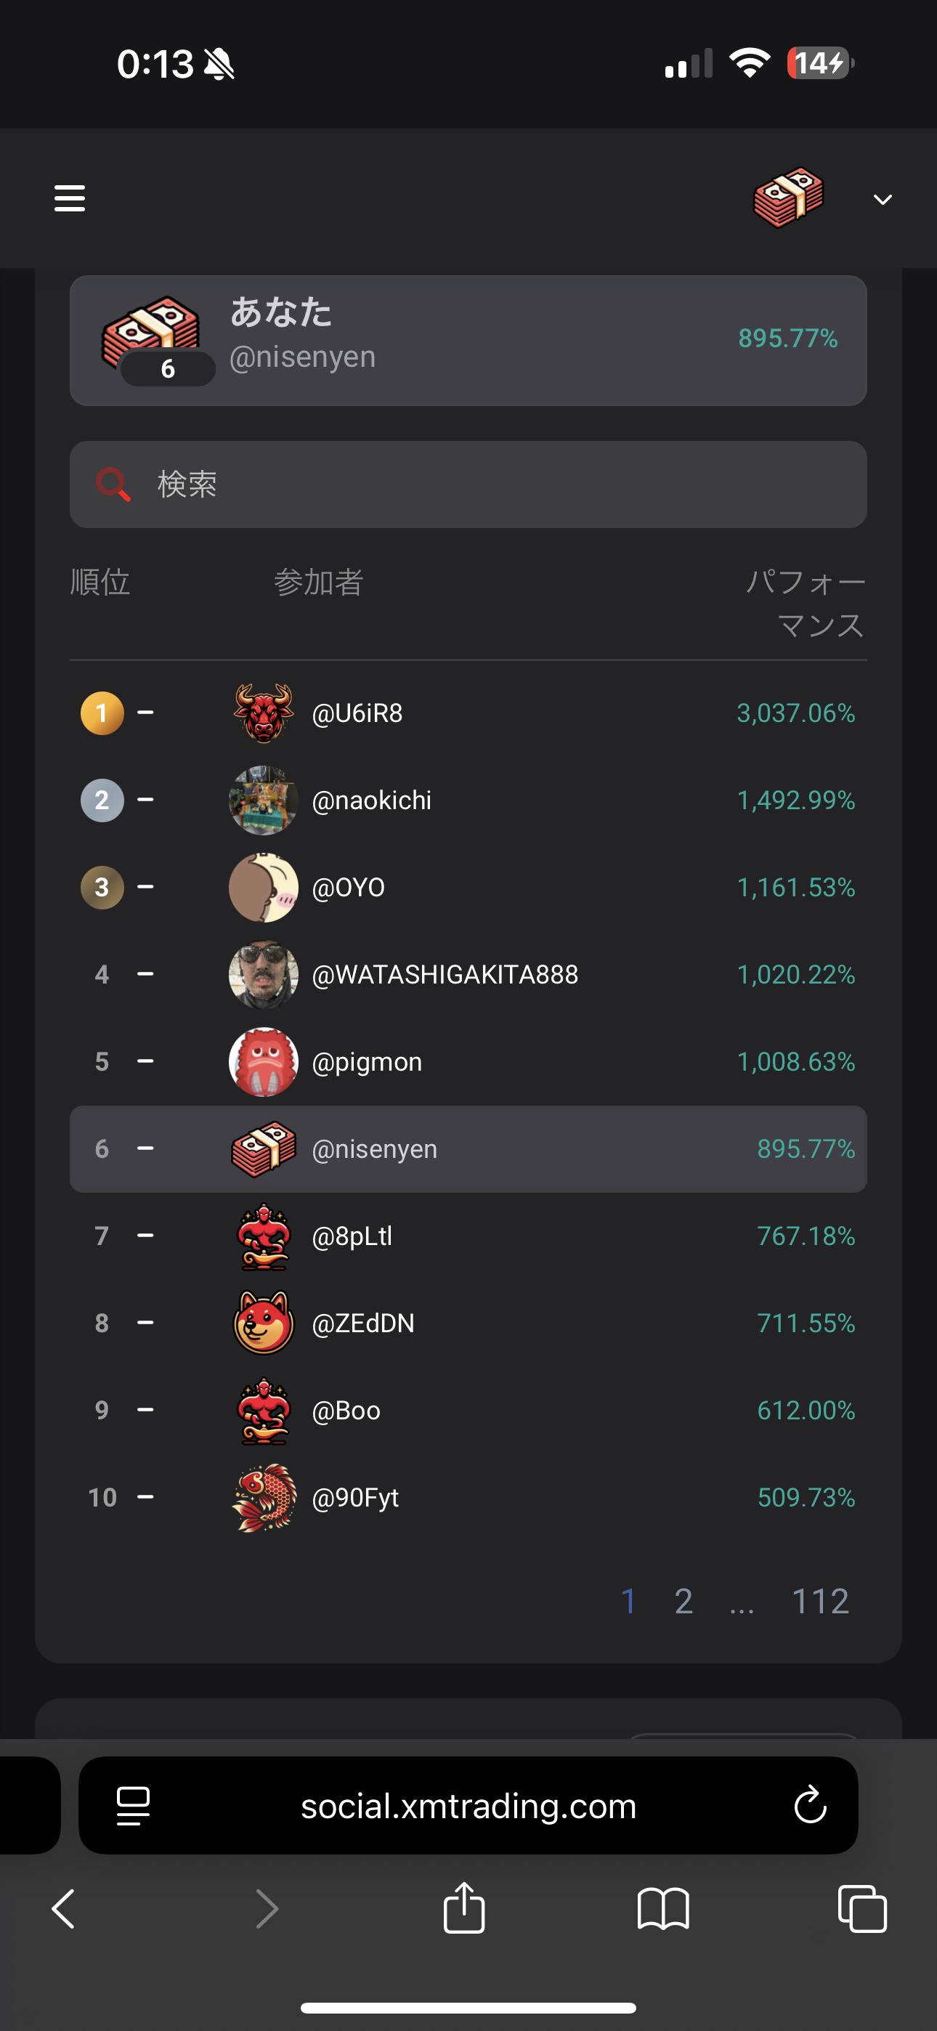Tap the highlighted @nisenyen row
937x2031 pixels.
(x=468, y=1148)
